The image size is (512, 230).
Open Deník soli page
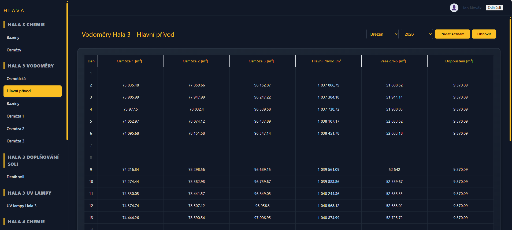coord(16,177)
